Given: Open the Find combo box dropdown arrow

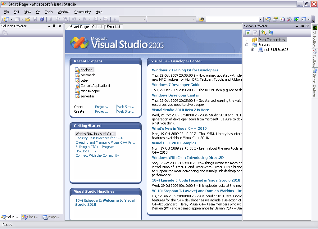Looking at the screenshot, I should (261, 20).
